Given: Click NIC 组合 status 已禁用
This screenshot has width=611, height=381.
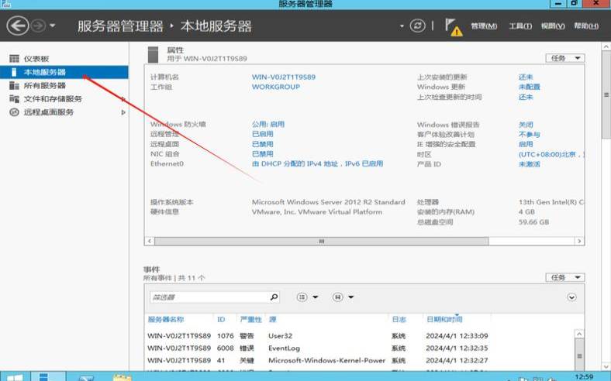Looking at the screenshot, I should coord(263,154).
